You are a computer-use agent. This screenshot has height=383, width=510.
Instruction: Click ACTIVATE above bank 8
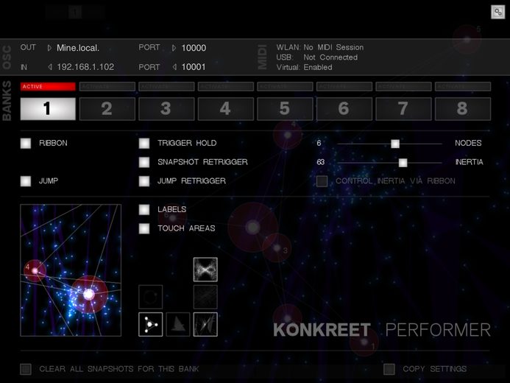[463, 87]
